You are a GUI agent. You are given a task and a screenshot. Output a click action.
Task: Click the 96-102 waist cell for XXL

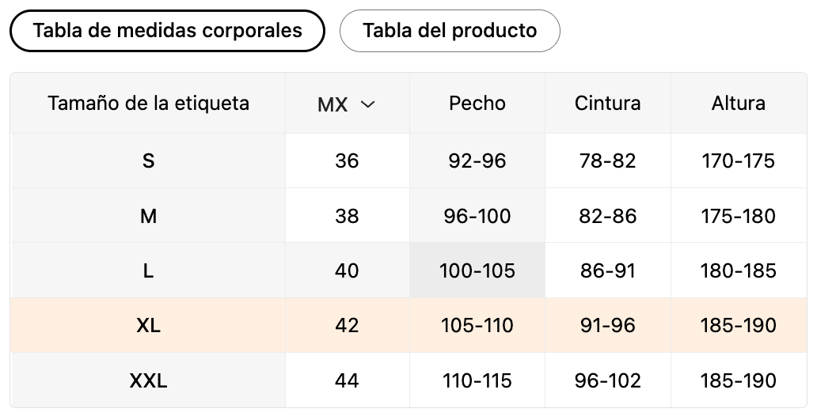point(607,380)
